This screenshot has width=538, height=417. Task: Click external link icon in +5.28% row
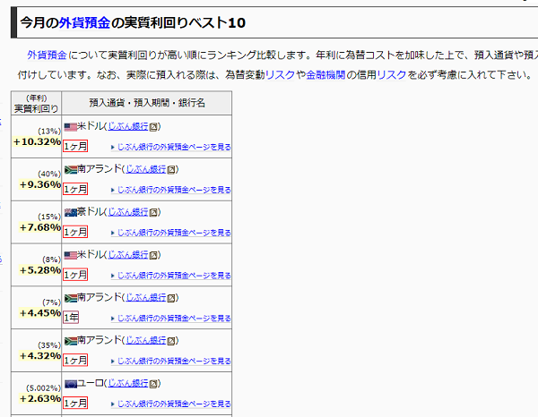pos(153,255)
